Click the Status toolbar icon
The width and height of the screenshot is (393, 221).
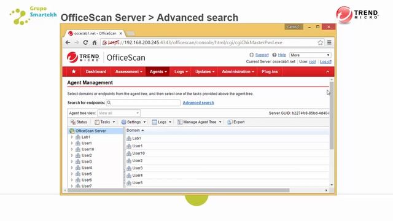click(73, 122)
